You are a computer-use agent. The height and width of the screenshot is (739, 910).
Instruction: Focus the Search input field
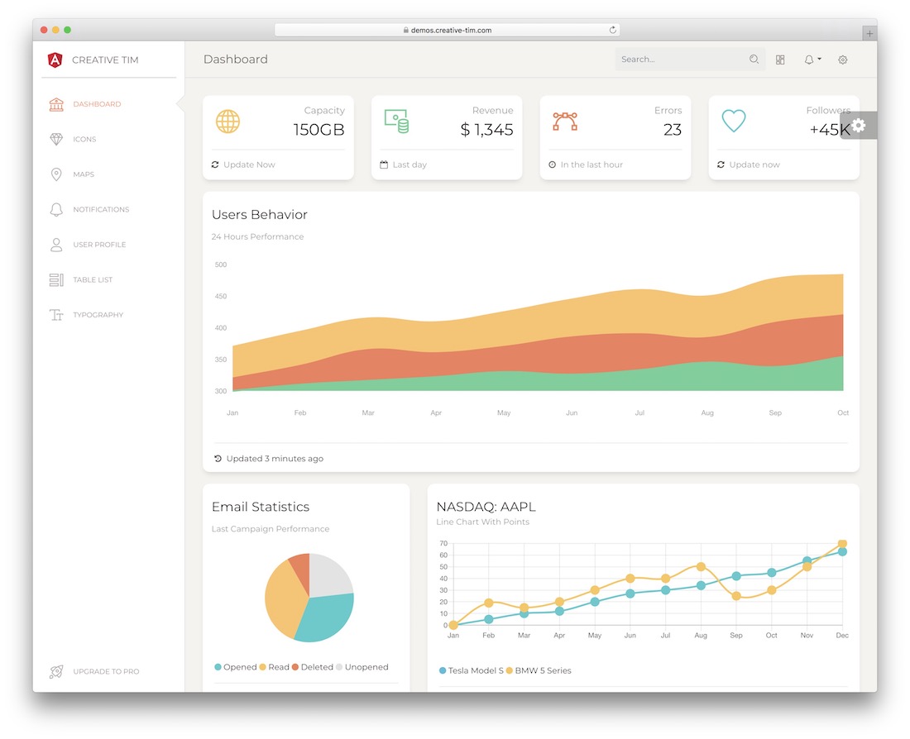click(x=680, y=60)
